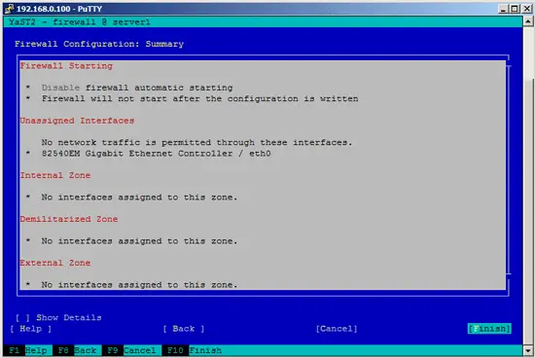Click the Help button
Viewport: 535px width, 358px height.
31,329
